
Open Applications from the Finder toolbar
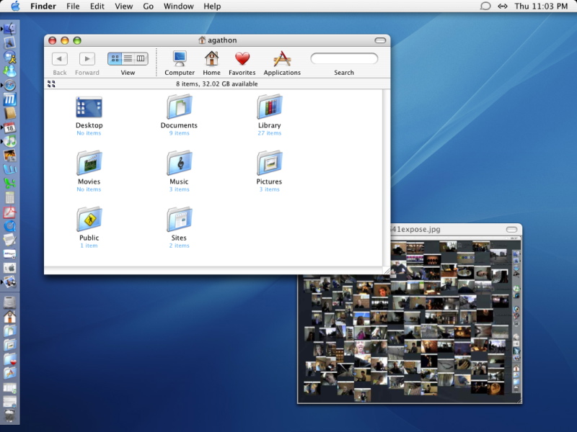[282, 59]
